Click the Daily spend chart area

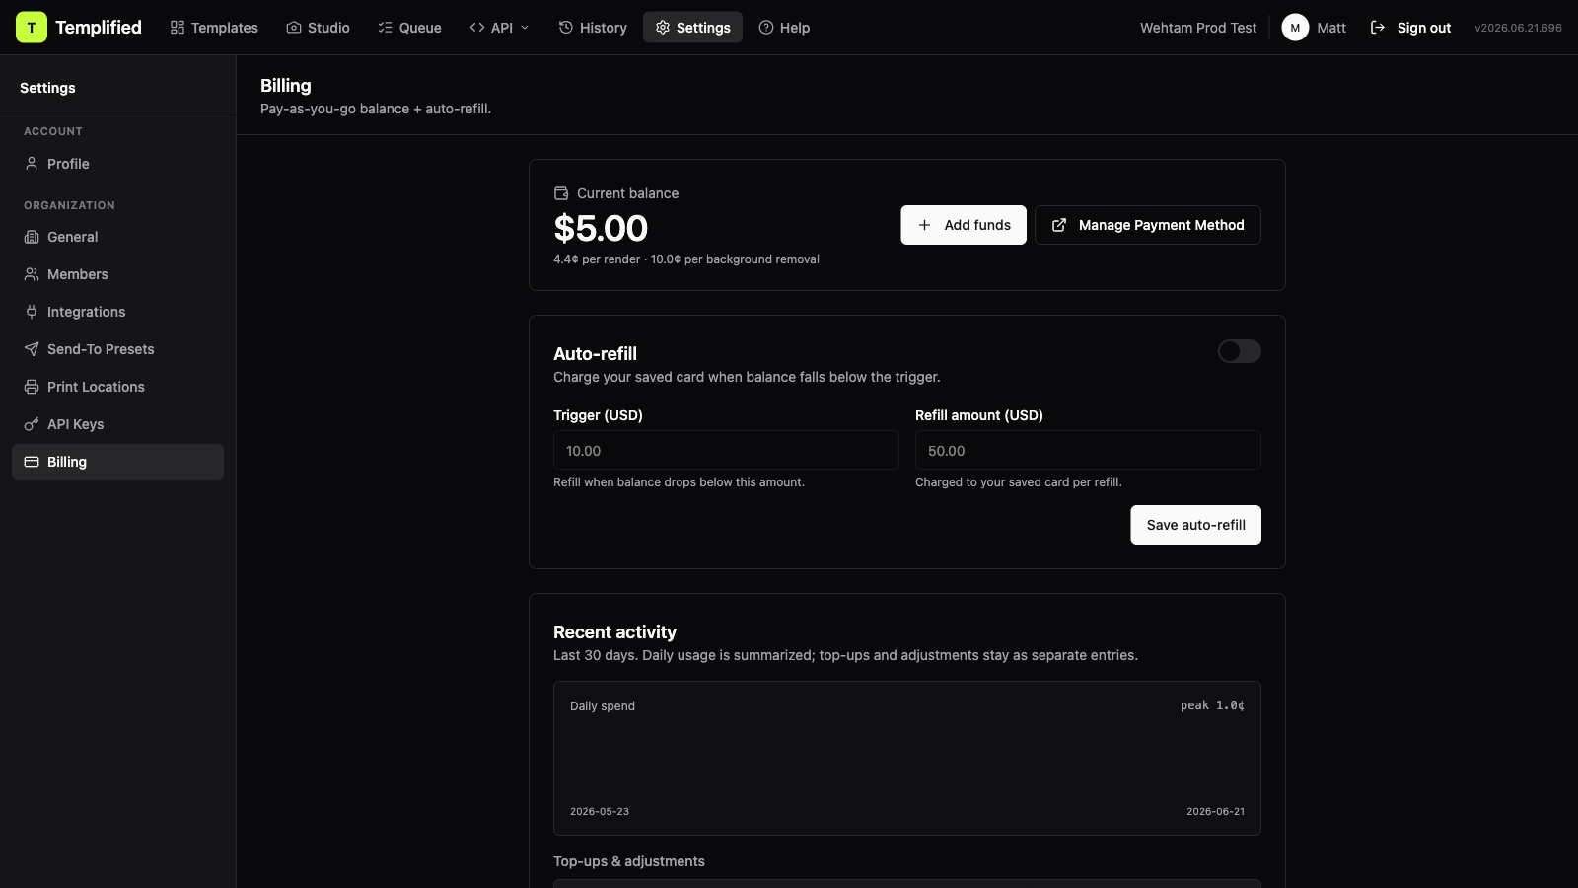click(907, 758)
